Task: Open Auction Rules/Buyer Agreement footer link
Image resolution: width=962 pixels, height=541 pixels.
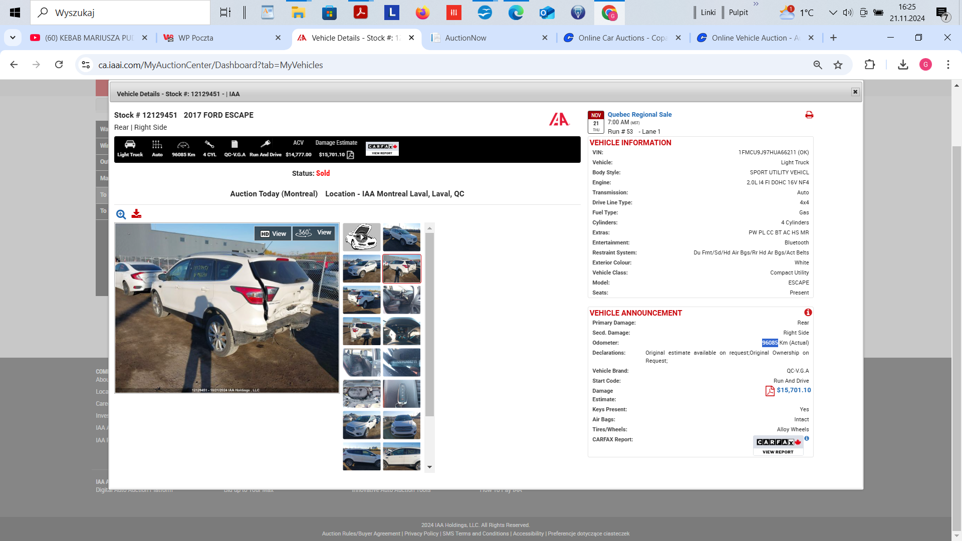Action: [x=361, y=533]
